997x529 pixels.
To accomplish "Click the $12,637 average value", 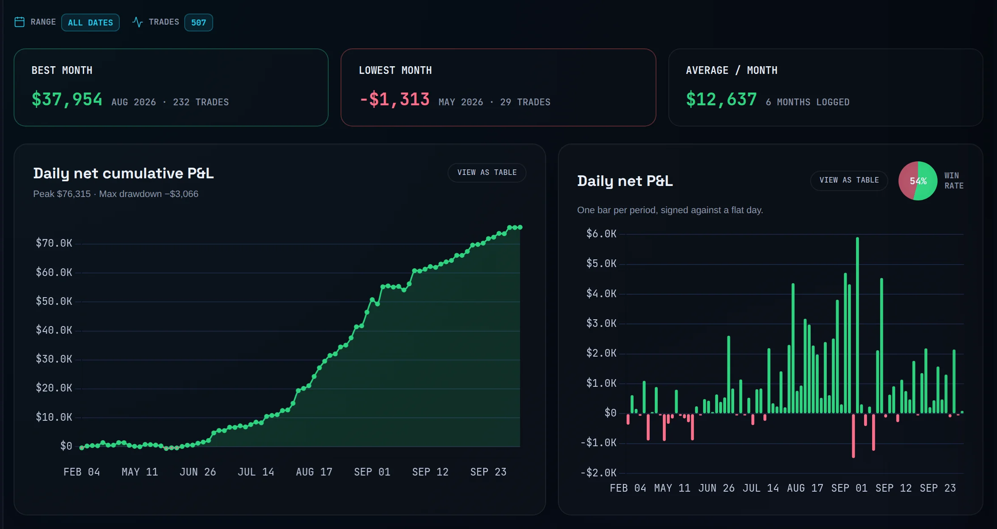I will click(721, 99).
